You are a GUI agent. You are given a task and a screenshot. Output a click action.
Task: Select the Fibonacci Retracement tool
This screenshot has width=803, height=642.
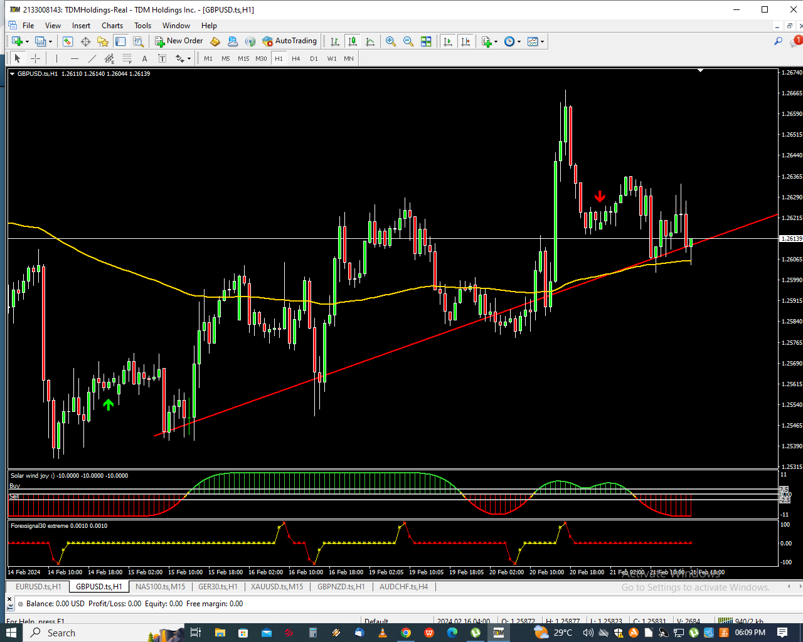[127, 58]
